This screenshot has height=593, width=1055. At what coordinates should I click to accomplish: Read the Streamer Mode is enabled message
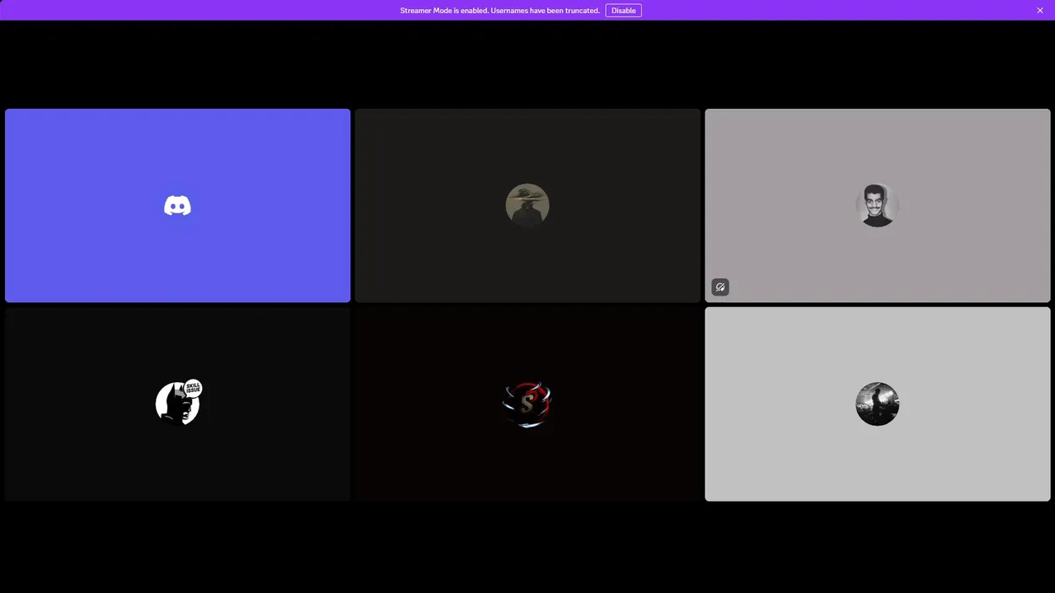point(499,11)
